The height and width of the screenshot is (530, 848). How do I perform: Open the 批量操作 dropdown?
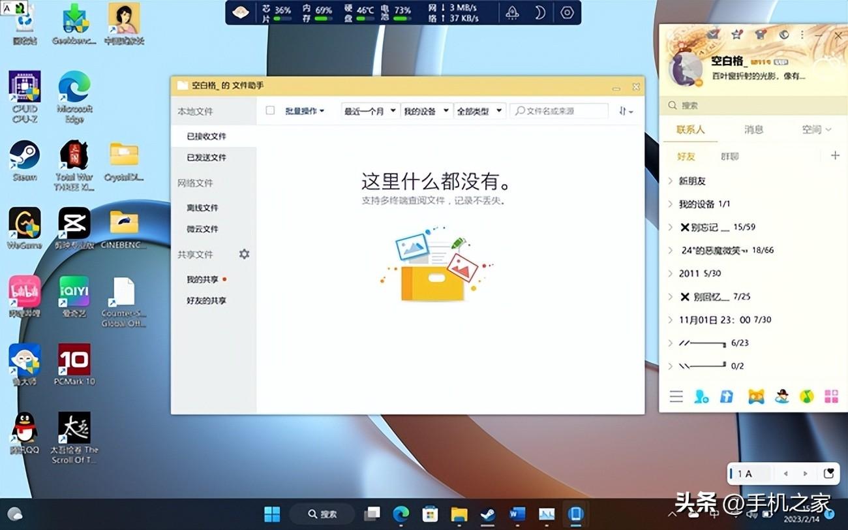pos(305,111)
